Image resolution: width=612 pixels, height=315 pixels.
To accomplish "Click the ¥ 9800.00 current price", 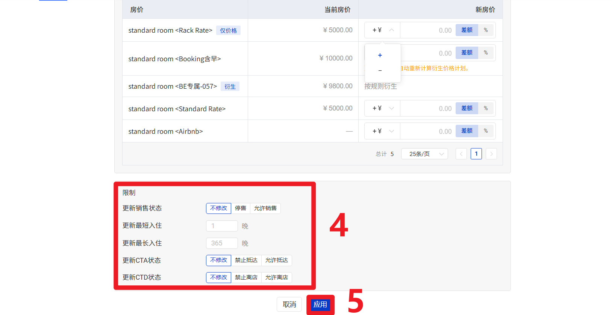I will click(338, 86).
